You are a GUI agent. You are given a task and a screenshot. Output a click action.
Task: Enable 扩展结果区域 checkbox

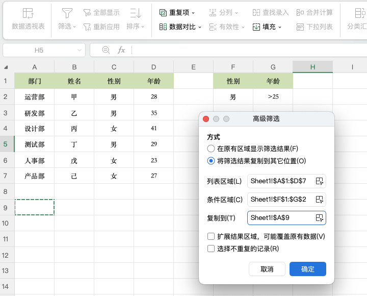click(211, 236)
